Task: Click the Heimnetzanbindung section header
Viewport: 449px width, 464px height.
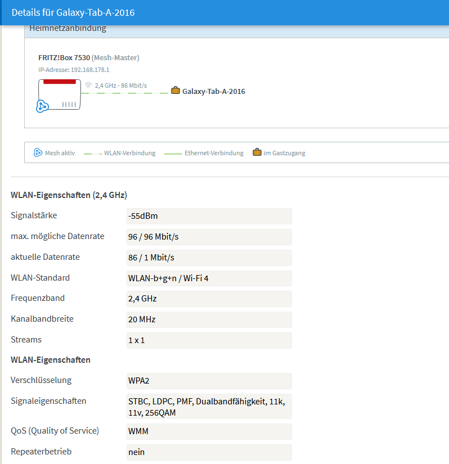Action: pos(68,29)
